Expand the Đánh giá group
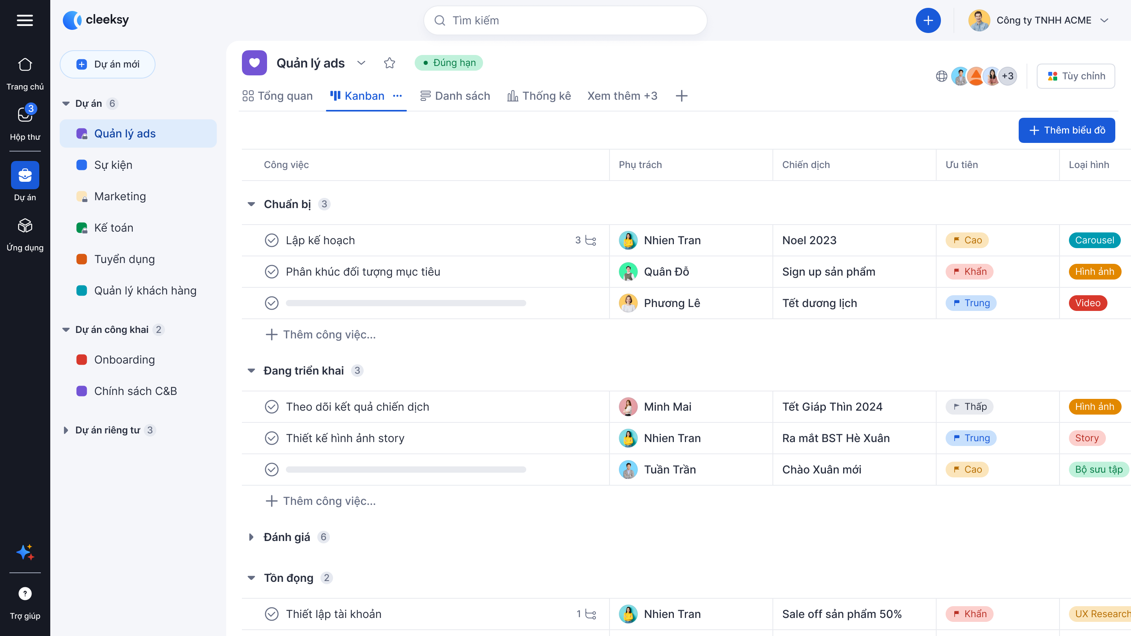 point(251,537)
